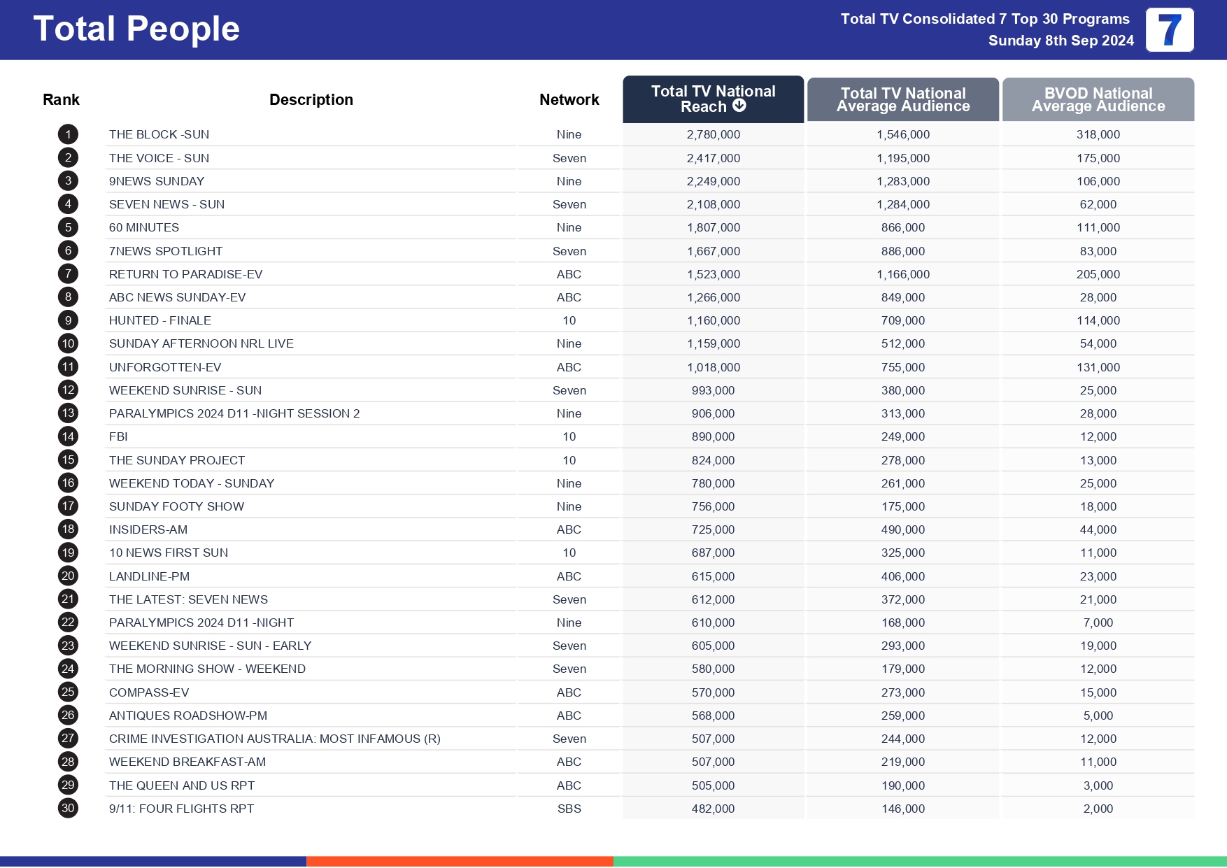Click the orange segment of the footer bar
This screenshot has height=868, width=1227.
460,861
